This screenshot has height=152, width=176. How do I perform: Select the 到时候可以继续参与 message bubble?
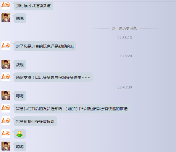[x=33, y=6]
